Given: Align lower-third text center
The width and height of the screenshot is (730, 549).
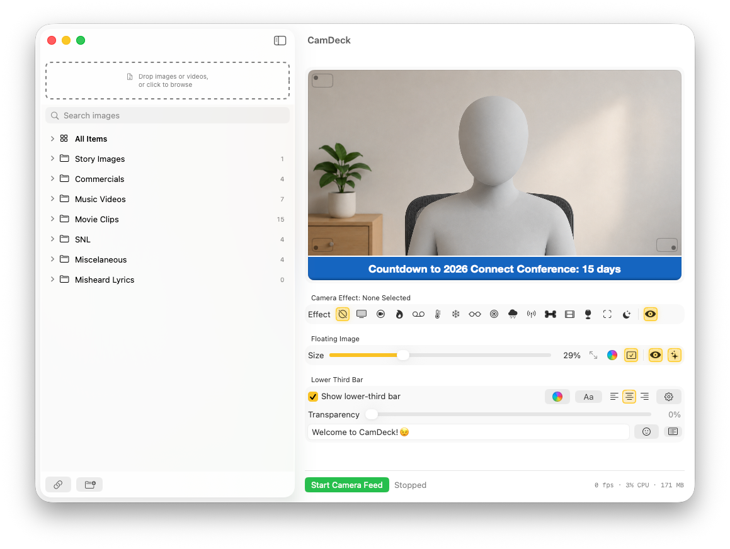Looking at the screenshot, I should point(629,397).
